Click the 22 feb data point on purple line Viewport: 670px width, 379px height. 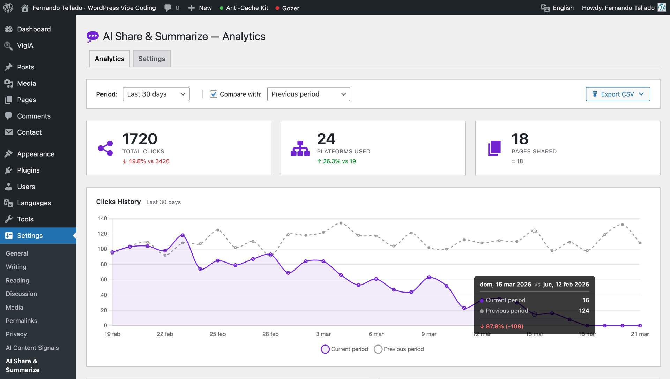165,251
